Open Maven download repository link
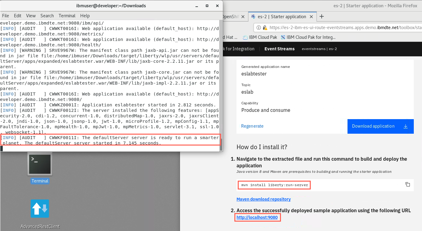Image resolution: width=422 pixels, height=231 pixels. click(x=264, y=199)
